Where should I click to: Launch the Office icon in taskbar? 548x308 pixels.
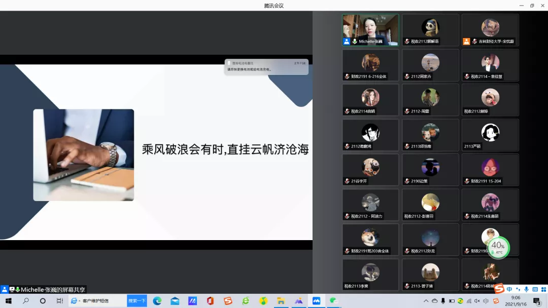210,301
